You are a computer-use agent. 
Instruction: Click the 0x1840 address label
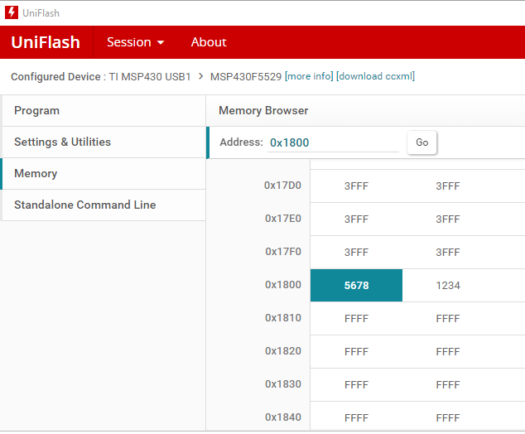283,417
